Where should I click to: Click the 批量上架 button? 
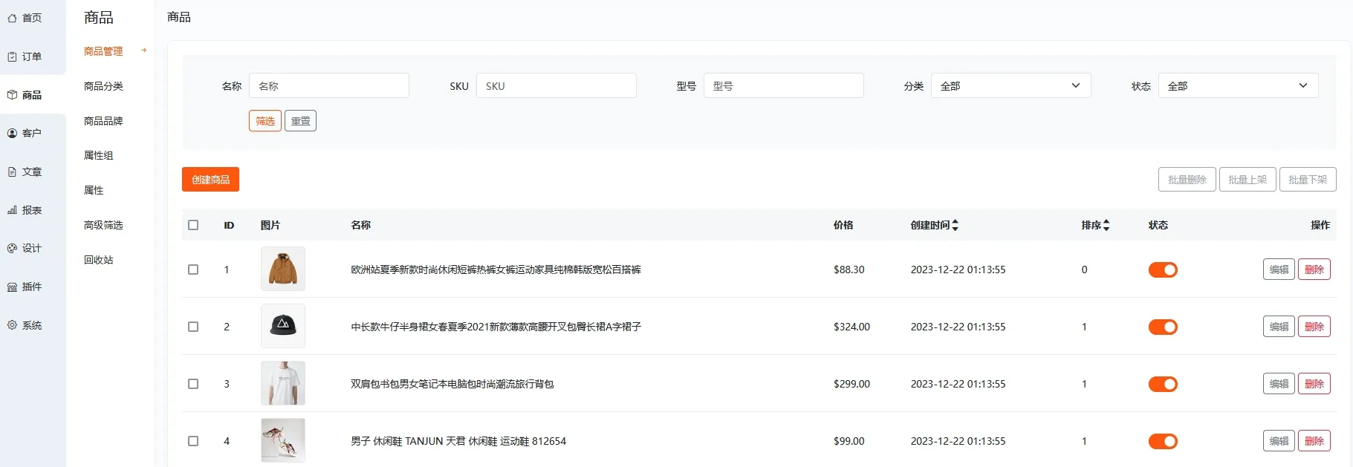tap(1247, 179)
